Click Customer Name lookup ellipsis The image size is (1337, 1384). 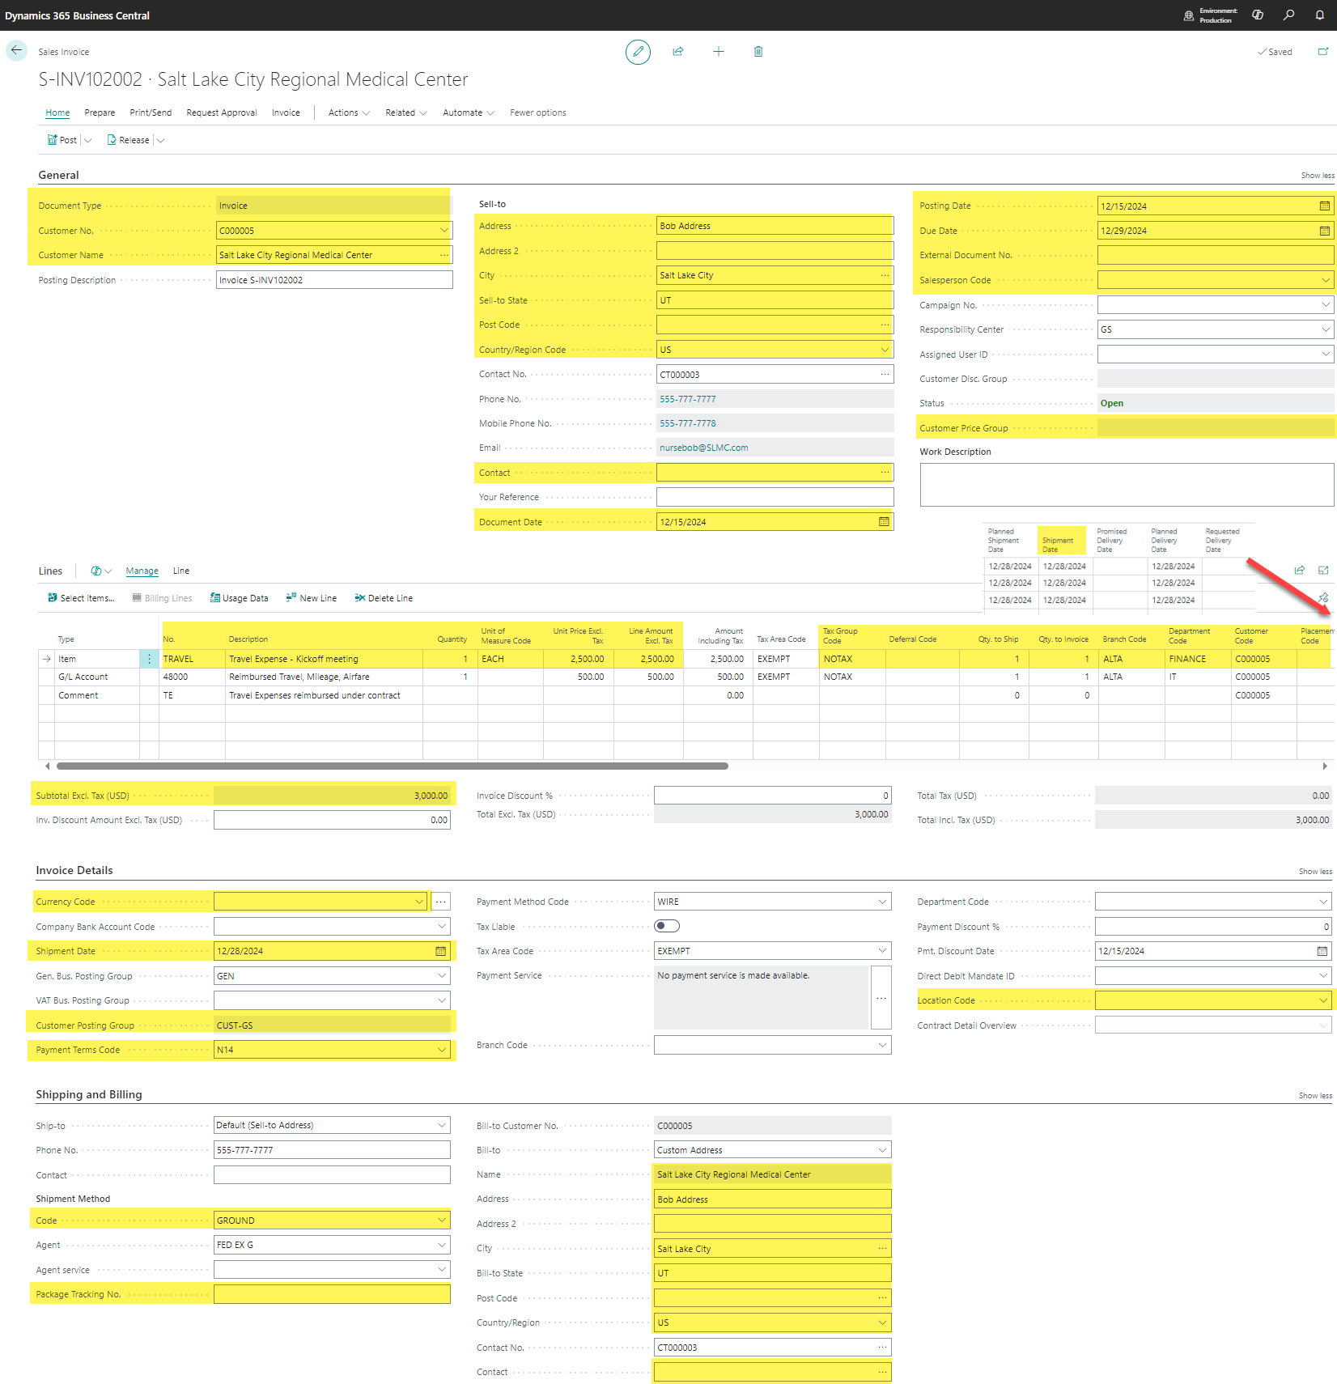pyautogui.click(x=444, y=255)
